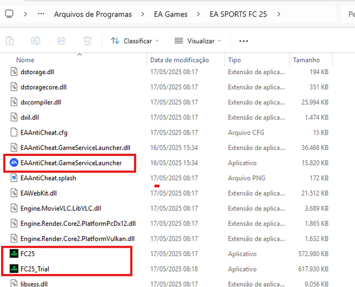This screenshot has width=355, height=287.
Task: Select Engine.Render.Core2.PlatformPcDx12.dll file name
Action: 78,224
